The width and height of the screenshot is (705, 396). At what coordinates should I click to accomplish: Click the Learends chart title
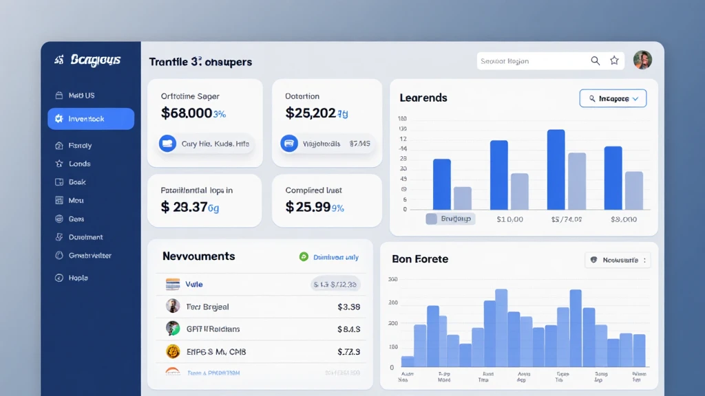click(423, 98)
